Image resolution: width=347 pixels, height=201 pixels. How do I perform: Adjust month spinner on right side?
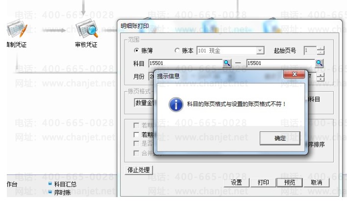point(320,77)
